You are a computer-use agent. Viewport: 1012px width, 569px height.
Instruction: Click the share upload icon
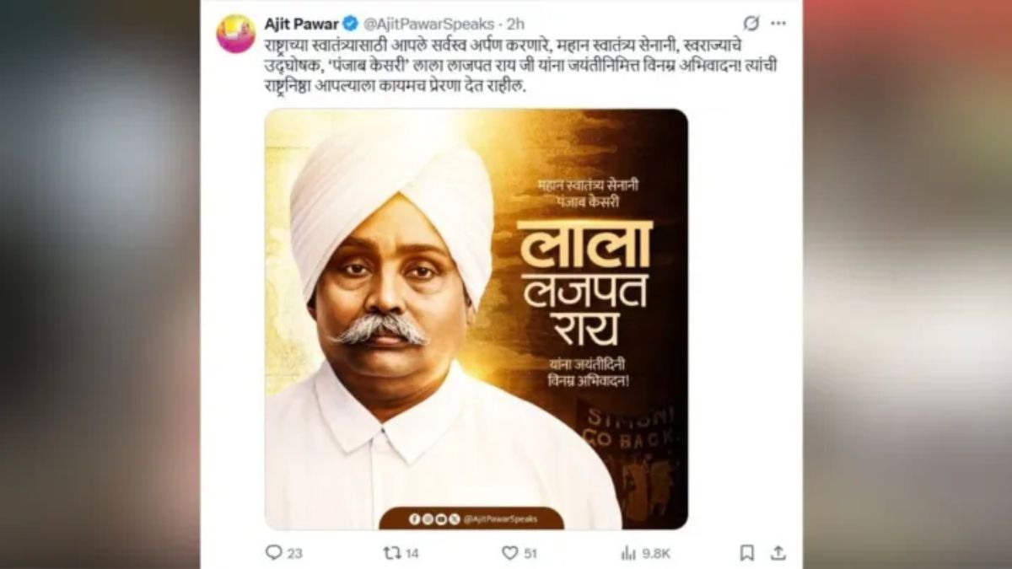pos(778,553)
